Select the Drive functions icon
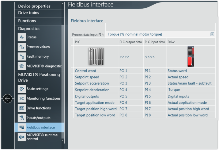Viewport: 219px width, 150px height. (21, 108)
